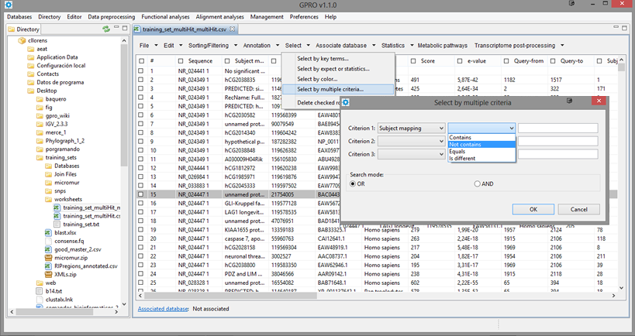Screen dimensions: 635x336
Task: Select the AND search mode radio button
Action: tap(478, 183)
